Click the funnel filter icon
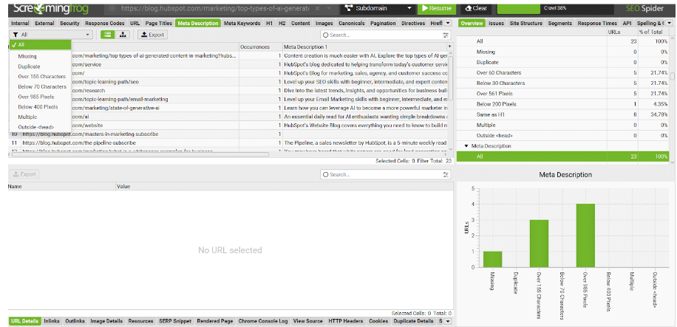 tap(15, 35)
